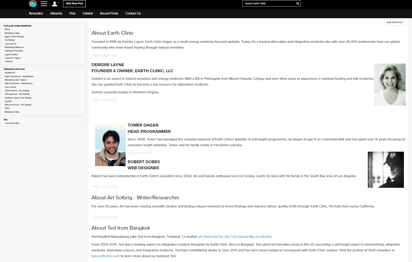Open the Turmeric link
412x262 pixels.
pos(9,62)
